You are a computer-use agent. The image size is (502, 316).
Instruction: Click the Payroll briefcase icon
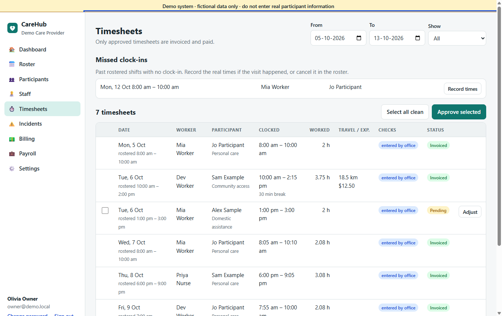click(12, 154)
